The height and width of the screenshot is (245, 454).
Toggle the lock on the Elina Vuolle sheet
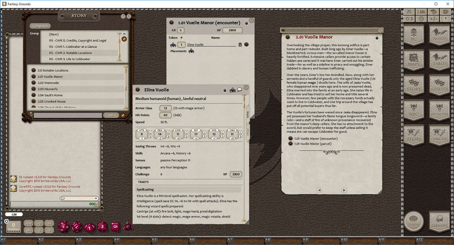(x=224, y=90)
